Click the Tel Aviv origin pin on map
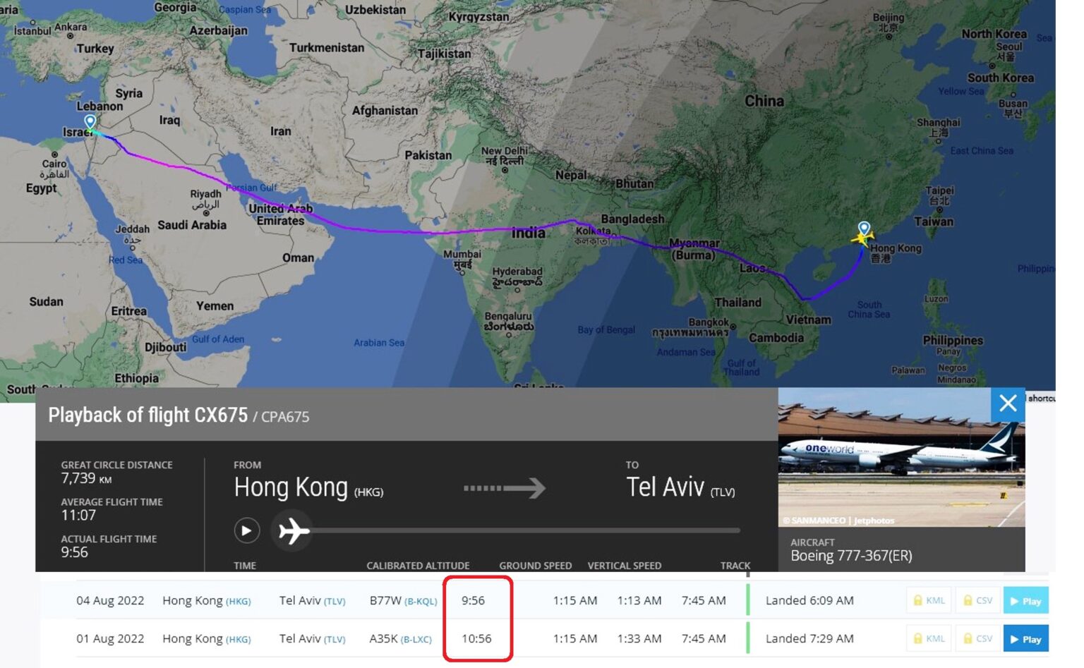 [x=90, y=122]
